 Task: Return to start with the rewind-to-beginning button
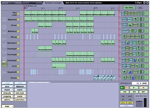click(124, 92)
